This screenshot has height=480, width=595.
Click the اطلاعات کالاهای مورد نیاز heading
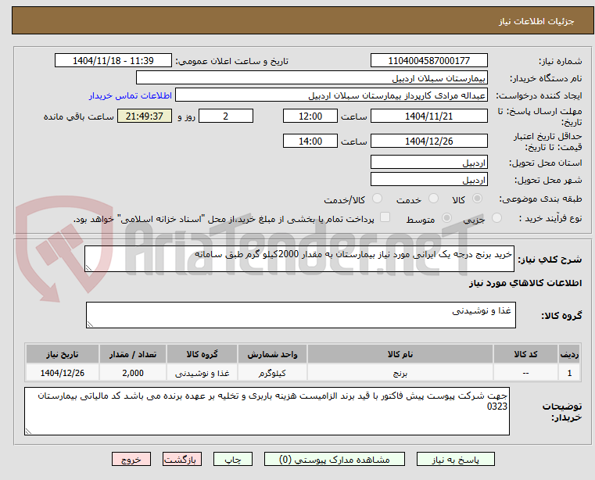[x=525, y=283]
